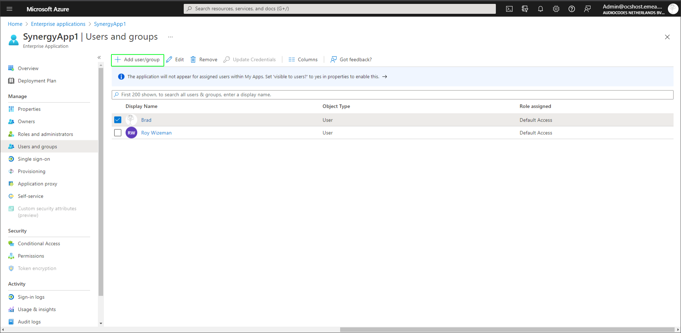Sort by Display Name column header
Image resolution: width=681 pixels, height=333 pixels.
[x=142, y=106]
